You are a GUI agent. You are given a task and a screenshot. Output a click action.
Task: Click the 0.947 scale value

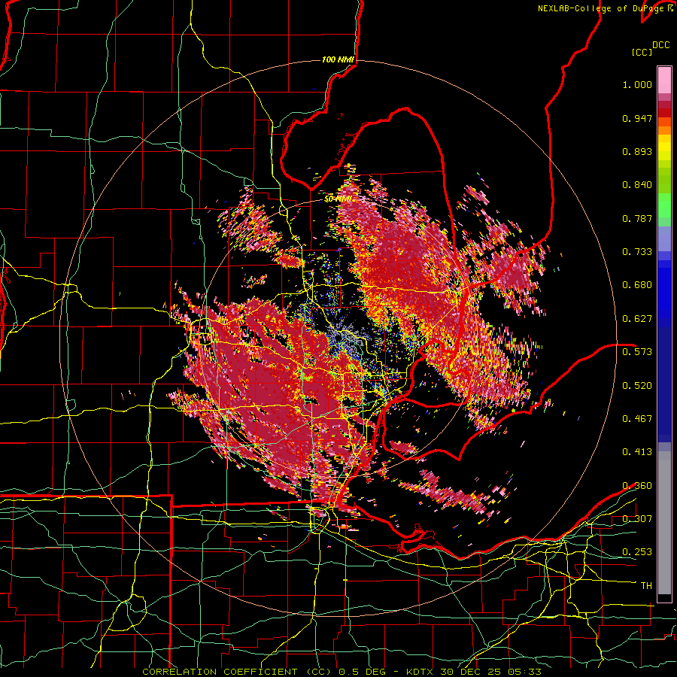pyautogui.click(x=637, y=118)
